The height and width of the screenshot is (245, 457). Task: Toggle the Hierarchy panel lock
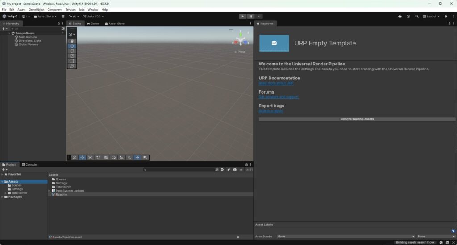tap(59, 24)
